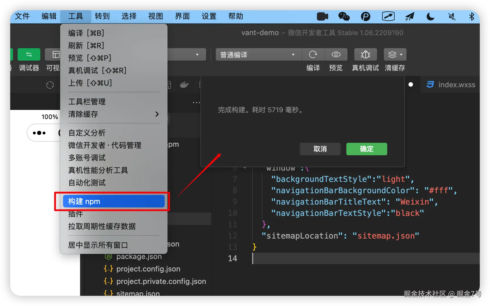Choose 刷新 [⌘R] menu entry
The image size is (490, 306).
coord(114,46)
